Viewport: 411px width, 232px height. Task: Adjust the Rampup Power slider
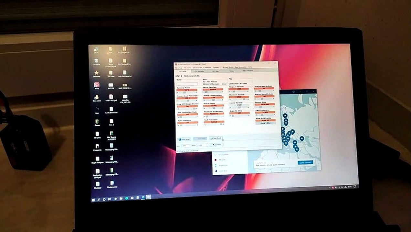[x=187, y=92]
